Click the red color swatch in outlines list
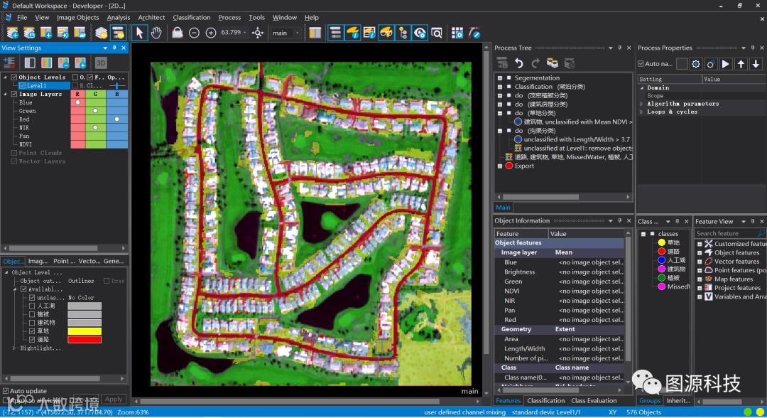The width and height of the screenshot is (767, 418). 85,340
